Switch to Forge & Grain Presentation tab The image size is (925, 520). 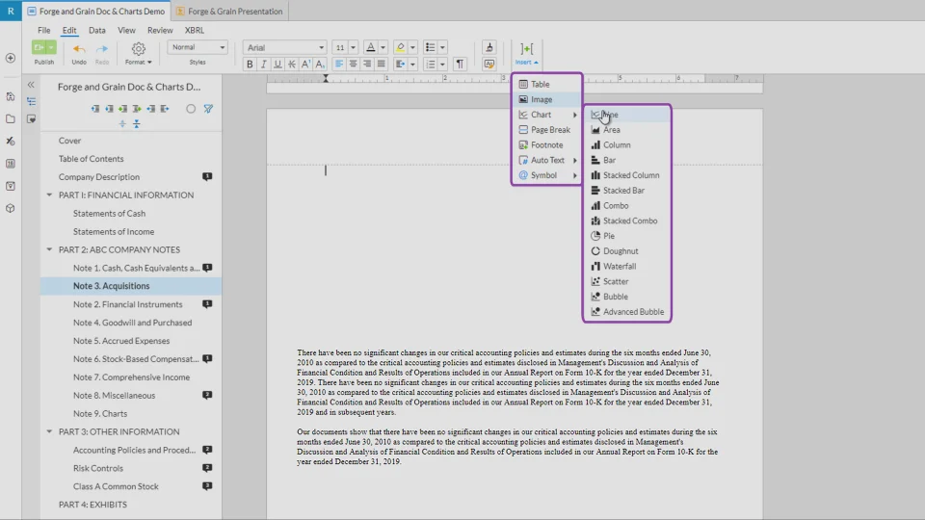coord(229,12)
